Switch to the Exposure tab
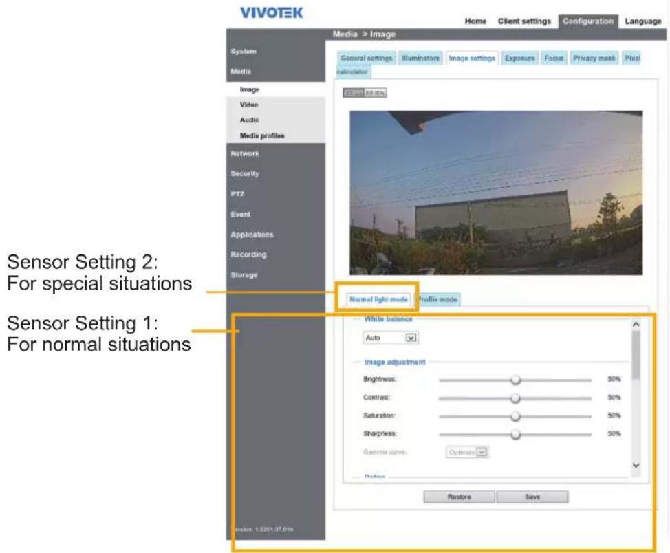This screenshot has width=670, height=553. coord(519,58)
